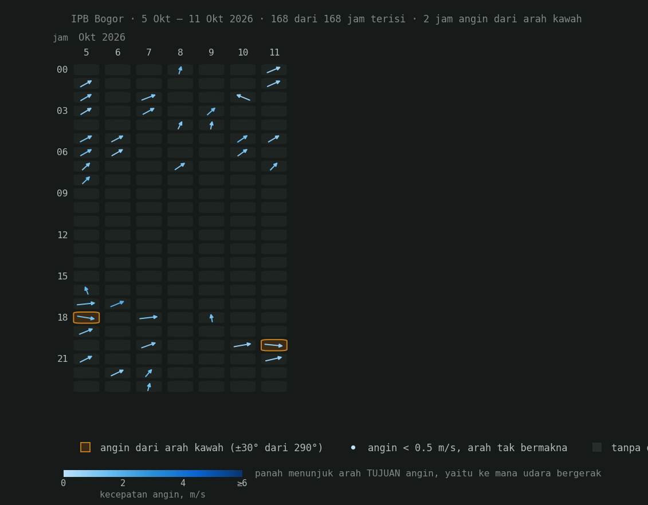Viewport: 648px width, 505px height.
Task: Click the dark gray 'tanpa' legend swatch
Action: tap(597, 447)
